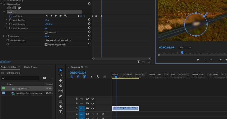Choose the Slip tool
The width and height of the screenshot is (227, 119).
[x=61, y=91]
